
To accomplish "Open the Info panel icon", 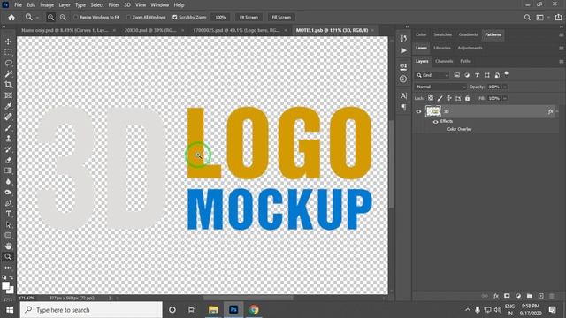I will (x=403, y=79).
